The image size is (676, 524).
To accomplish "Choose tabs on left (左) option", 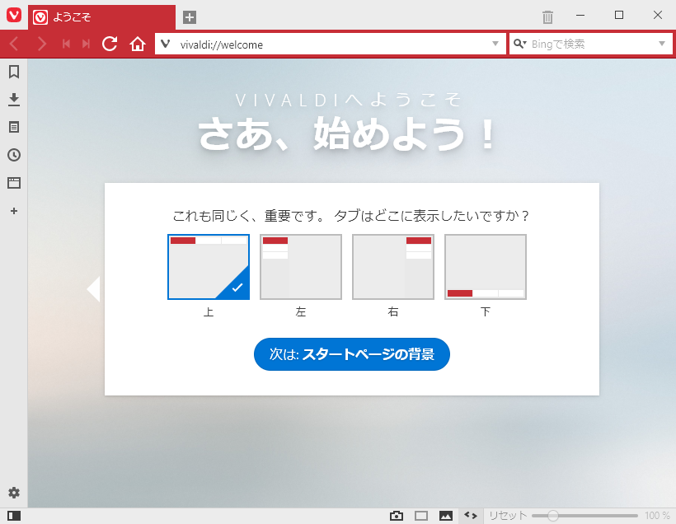I will (301, 267).
